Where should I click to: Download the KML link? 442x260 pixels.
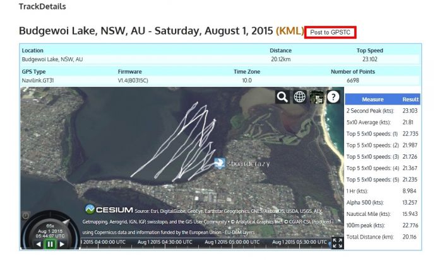pos(290,31)
